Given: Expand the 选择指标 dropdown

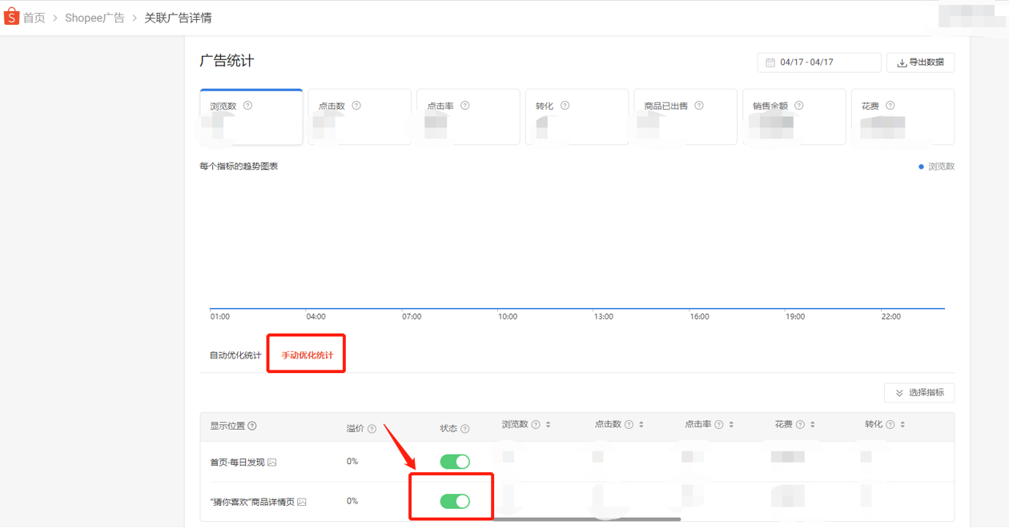Looking at the screenshot, I should 919,393.
